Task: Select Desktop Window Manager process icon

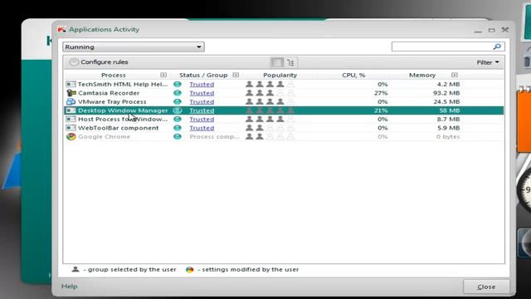Action: (x=71, y=110)
